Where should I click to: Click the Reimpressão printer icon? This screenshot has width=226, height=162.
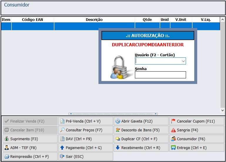tap(7, 156)
